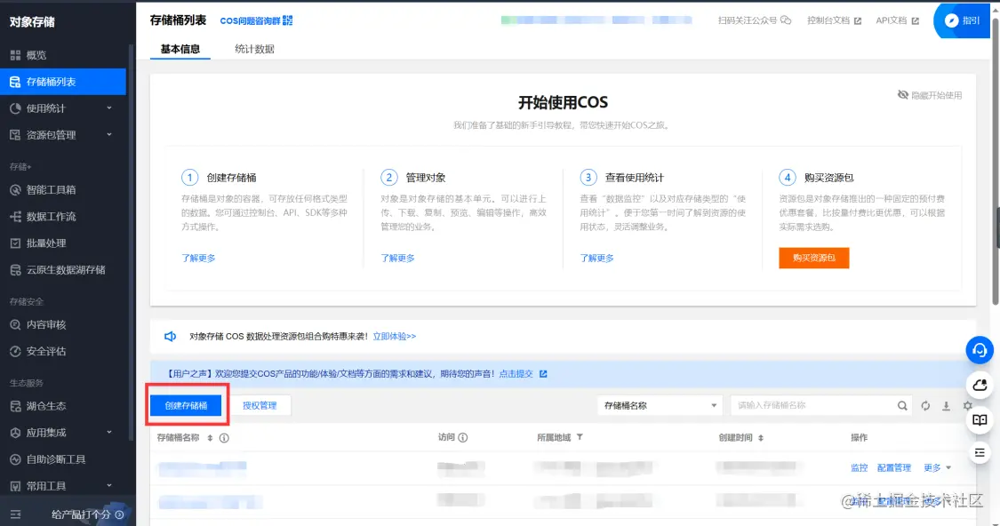Click the floating cloud upload icon
1000x526 pixels.
pos(980,385)
